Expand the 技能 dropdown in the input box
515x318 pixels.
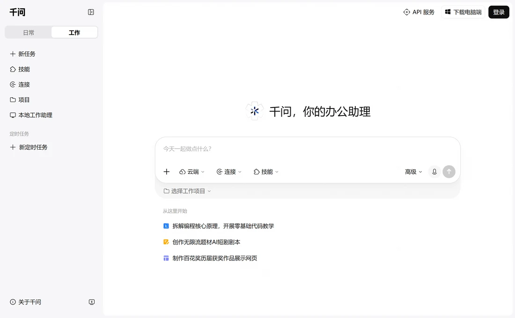(x=266, y=172)
